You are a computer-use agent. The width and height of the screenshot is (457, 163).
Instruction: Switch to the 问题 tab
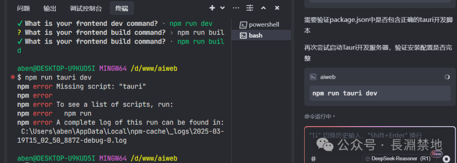[23, 8]
